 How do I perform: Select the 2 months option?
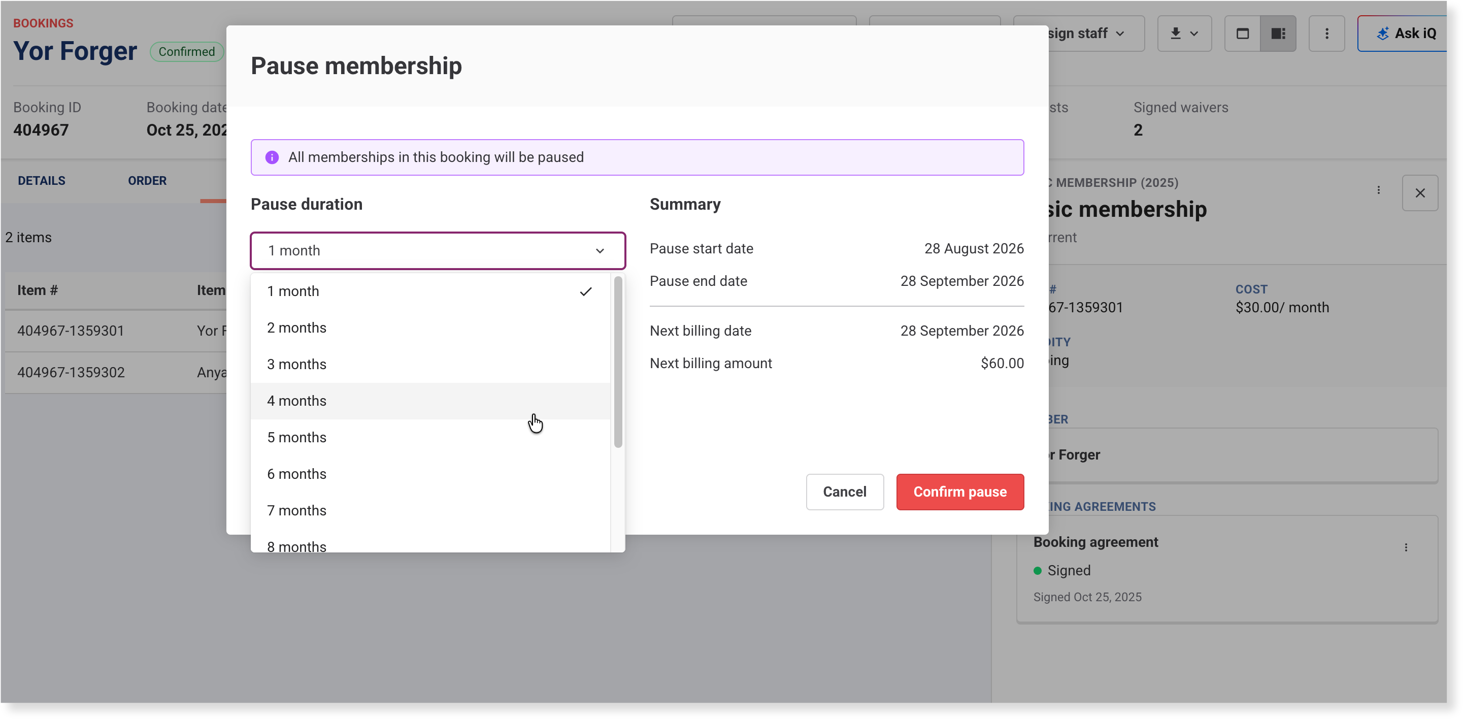[430, 328]
